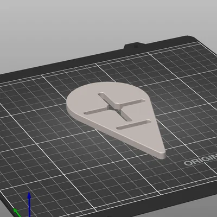
Task: Click the lower horizontal slot in the model
Action: pyautogui.click(x=134, y=125)
